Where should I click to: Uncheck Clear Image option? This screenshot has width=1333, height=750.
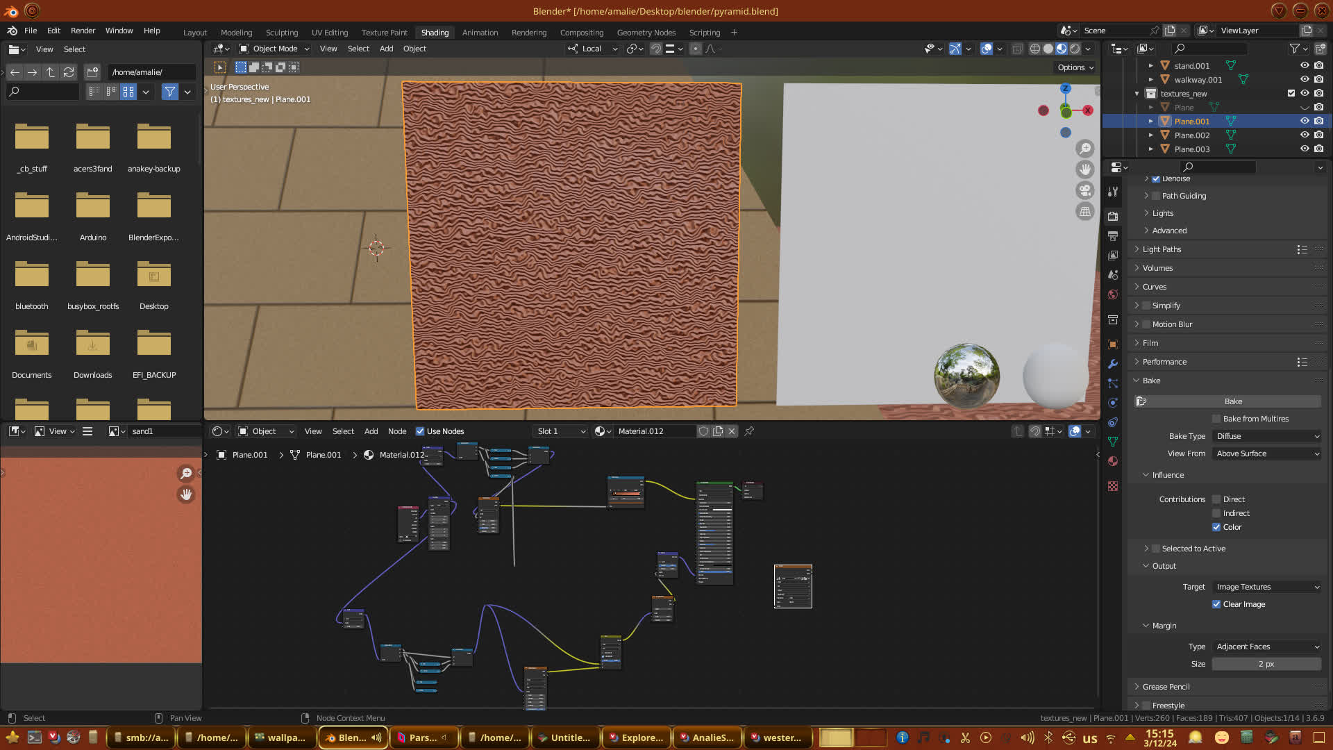tap(1216, 604)
